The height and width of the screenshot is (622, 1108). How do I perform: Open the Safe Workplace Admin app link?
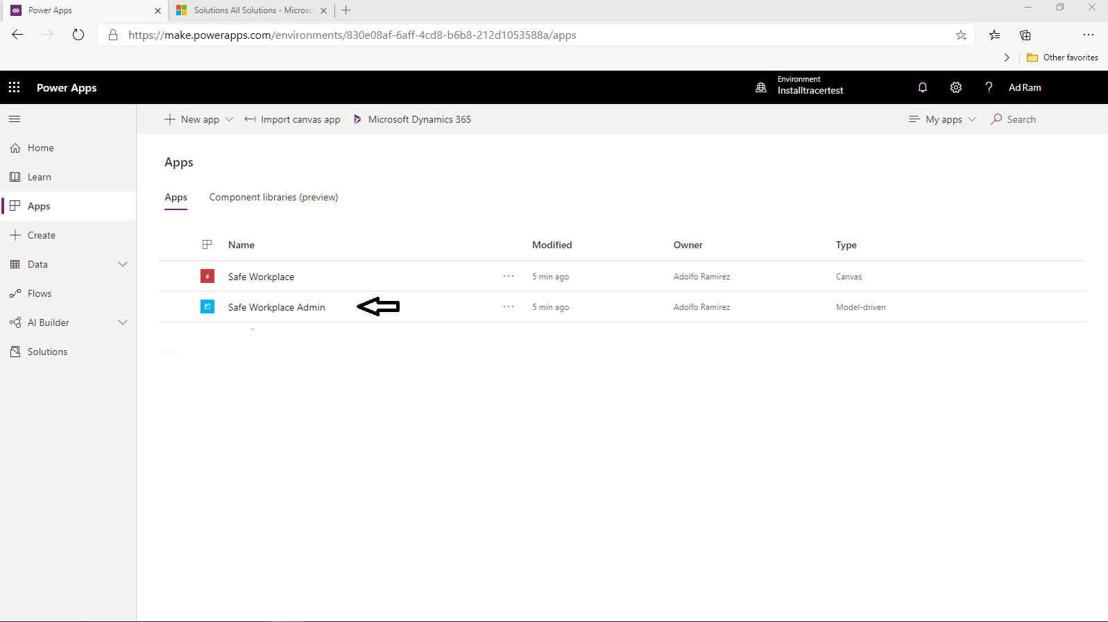click(x=276, y=307)
